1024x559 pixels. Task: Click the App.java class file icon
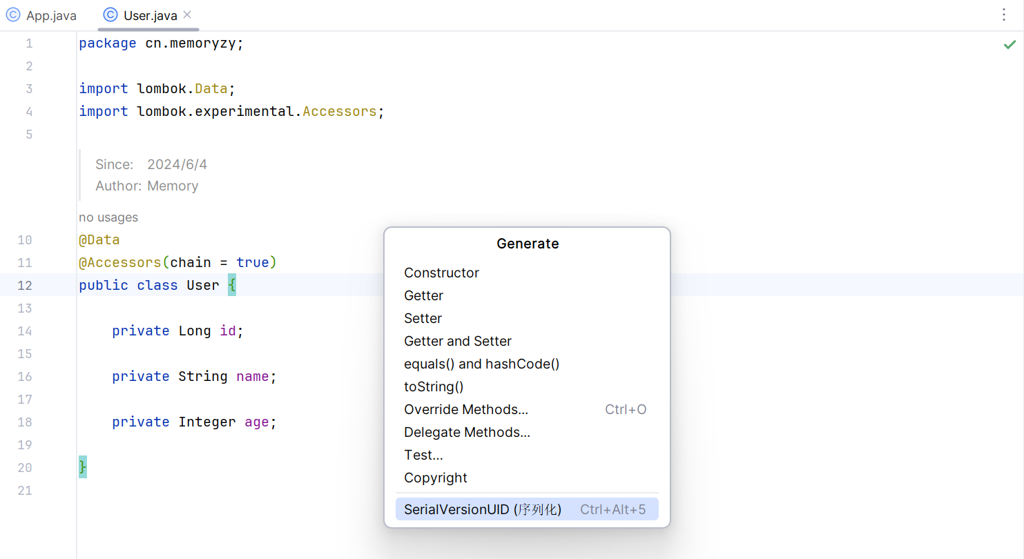(13, 15)
